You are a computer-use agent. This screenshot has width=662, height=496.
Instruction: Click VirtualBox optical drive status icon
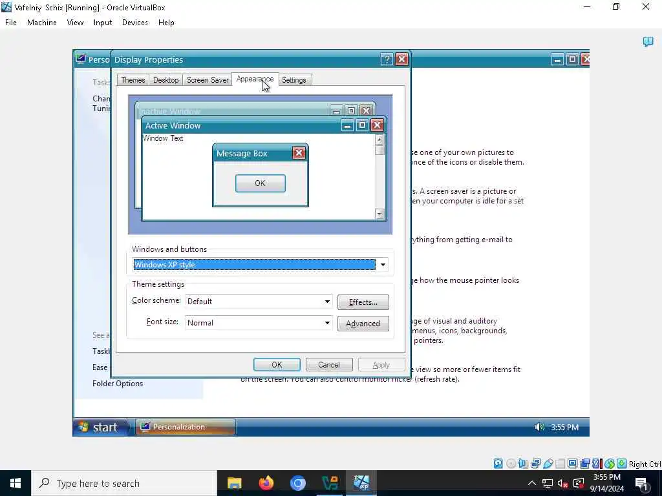pyautogui.click(x=511, y=464)
